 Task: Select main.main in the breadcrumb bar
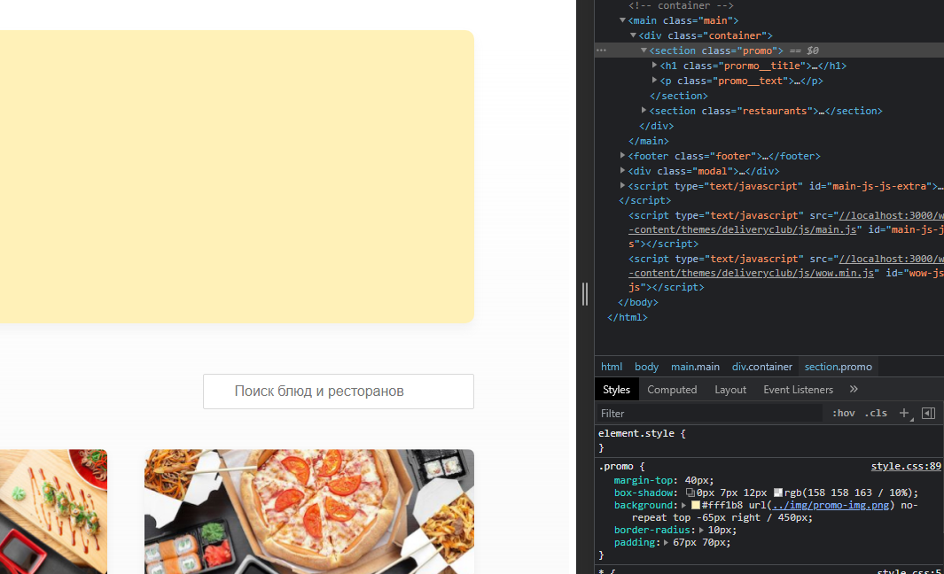[x=695, y=367]
